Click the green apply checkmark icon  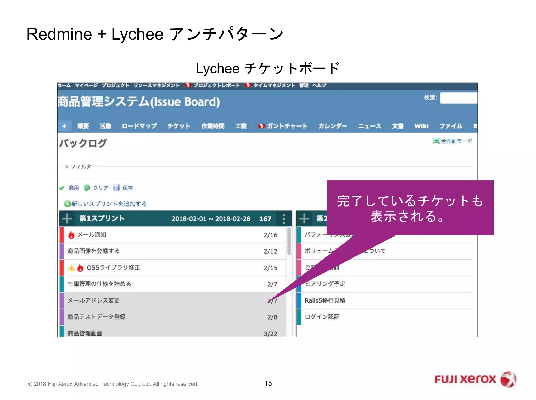(62, 188)
